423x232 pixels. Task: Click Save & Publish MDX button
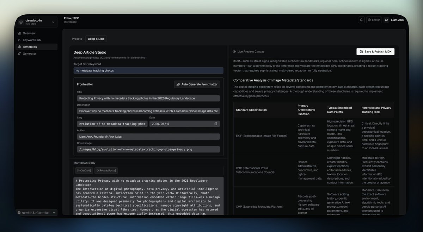click(x=375, y=51)
